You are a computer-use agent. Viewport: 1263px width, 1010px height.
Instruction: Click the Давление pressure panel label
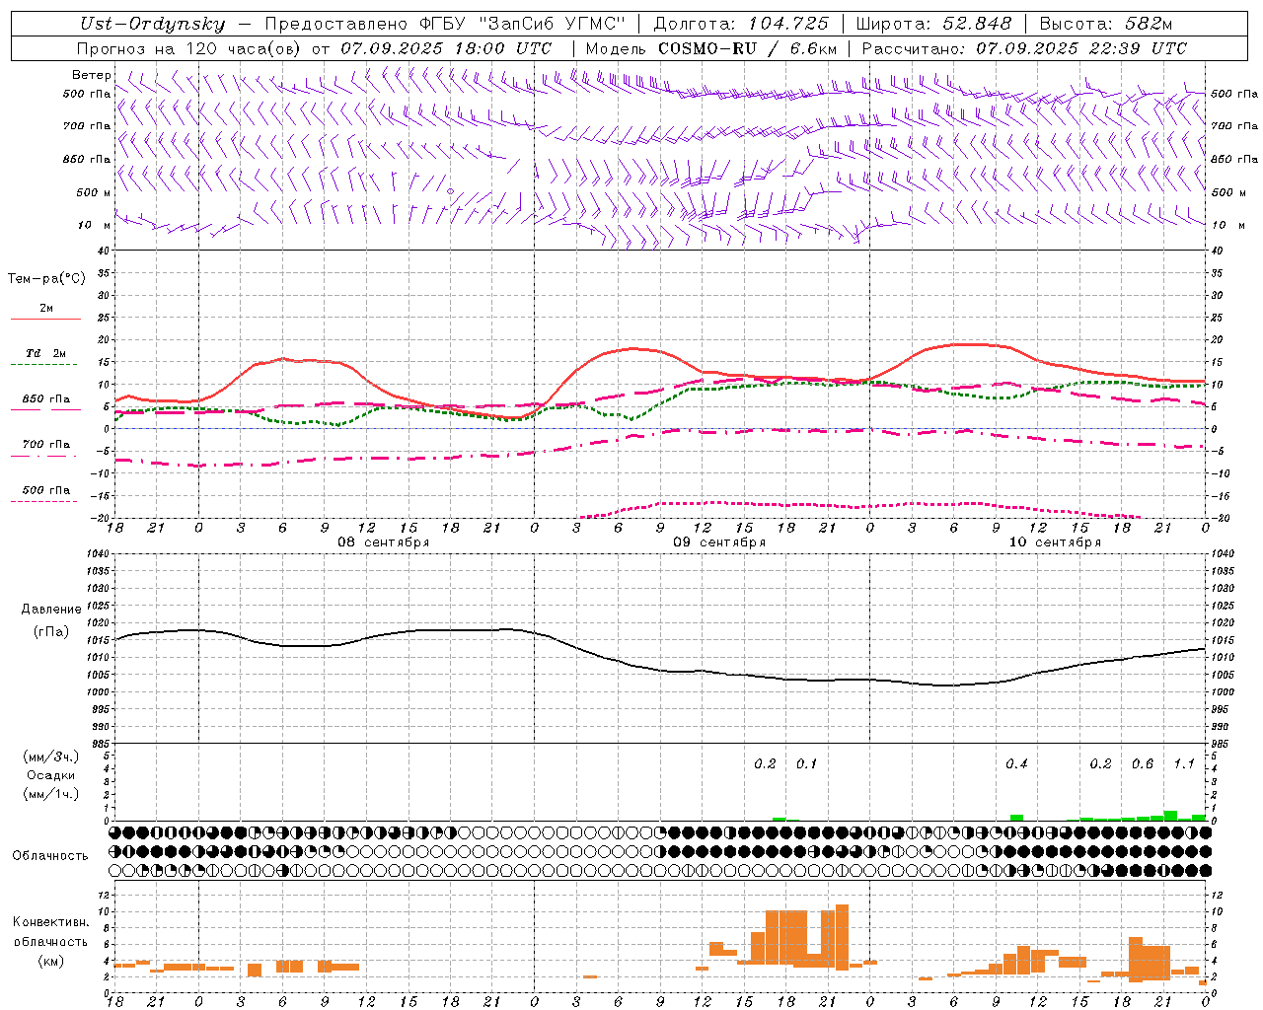click(51, 610)
